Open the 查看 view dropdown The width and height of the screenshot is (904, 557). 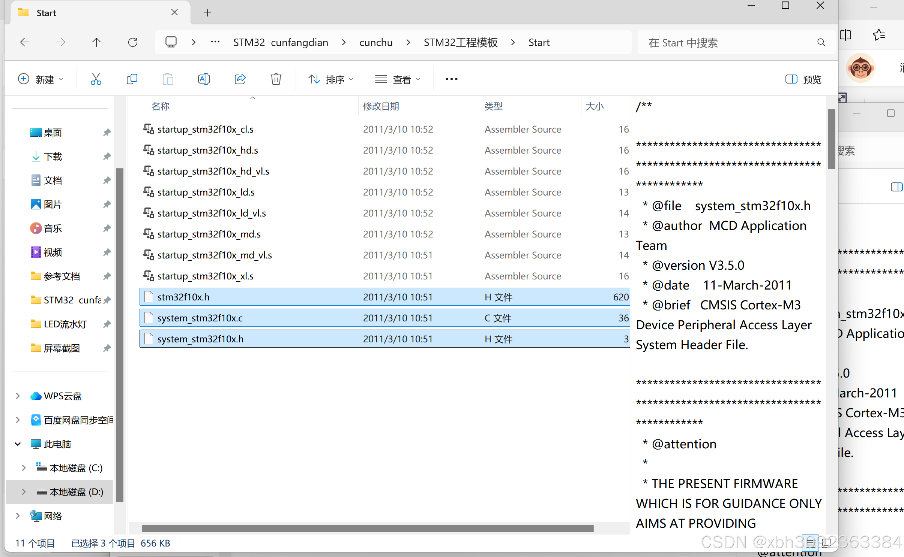[398, 79]
